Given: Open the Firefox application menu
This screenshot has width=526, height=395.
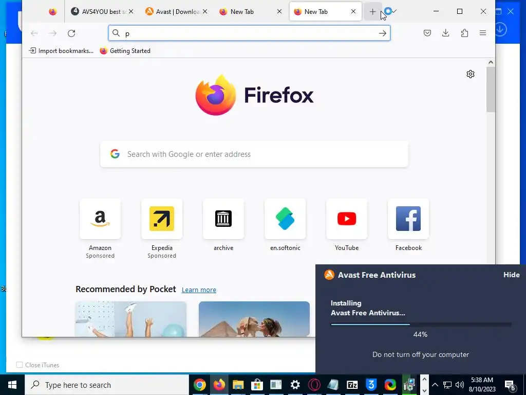Looking at the screenshot, I should point(483,33).
